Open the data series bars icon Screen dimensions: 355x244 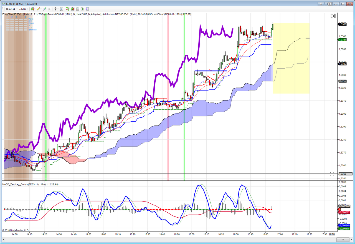pyautogui.click(x=73, y=9)
